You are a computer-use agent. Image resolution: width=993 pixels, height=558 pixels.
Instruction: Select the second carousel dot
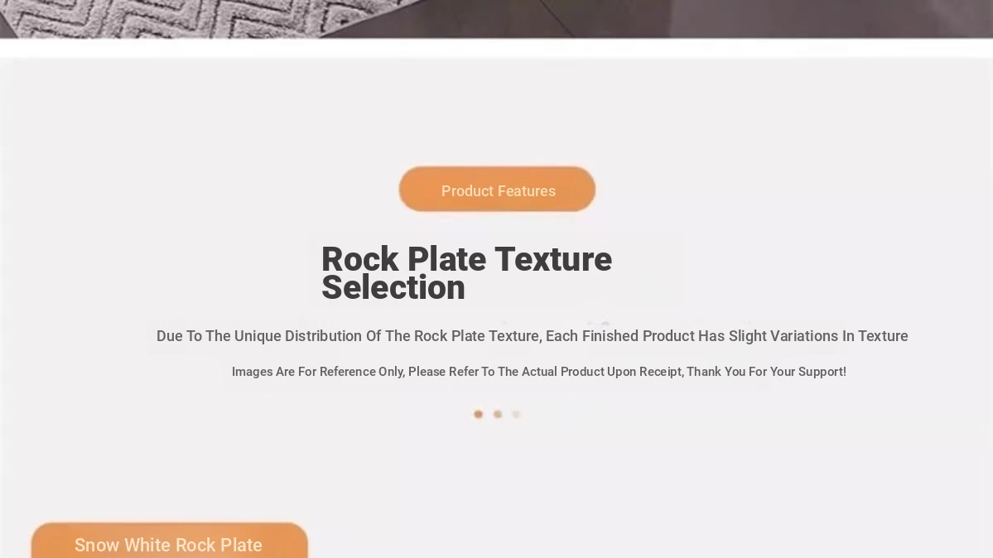[498, 414]
